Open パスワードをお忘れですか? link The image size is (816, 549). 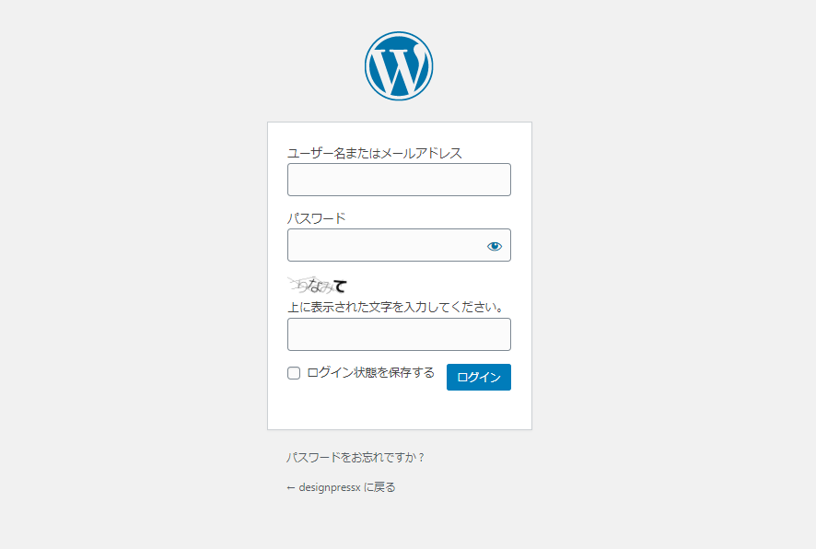[x=354, y=455]
